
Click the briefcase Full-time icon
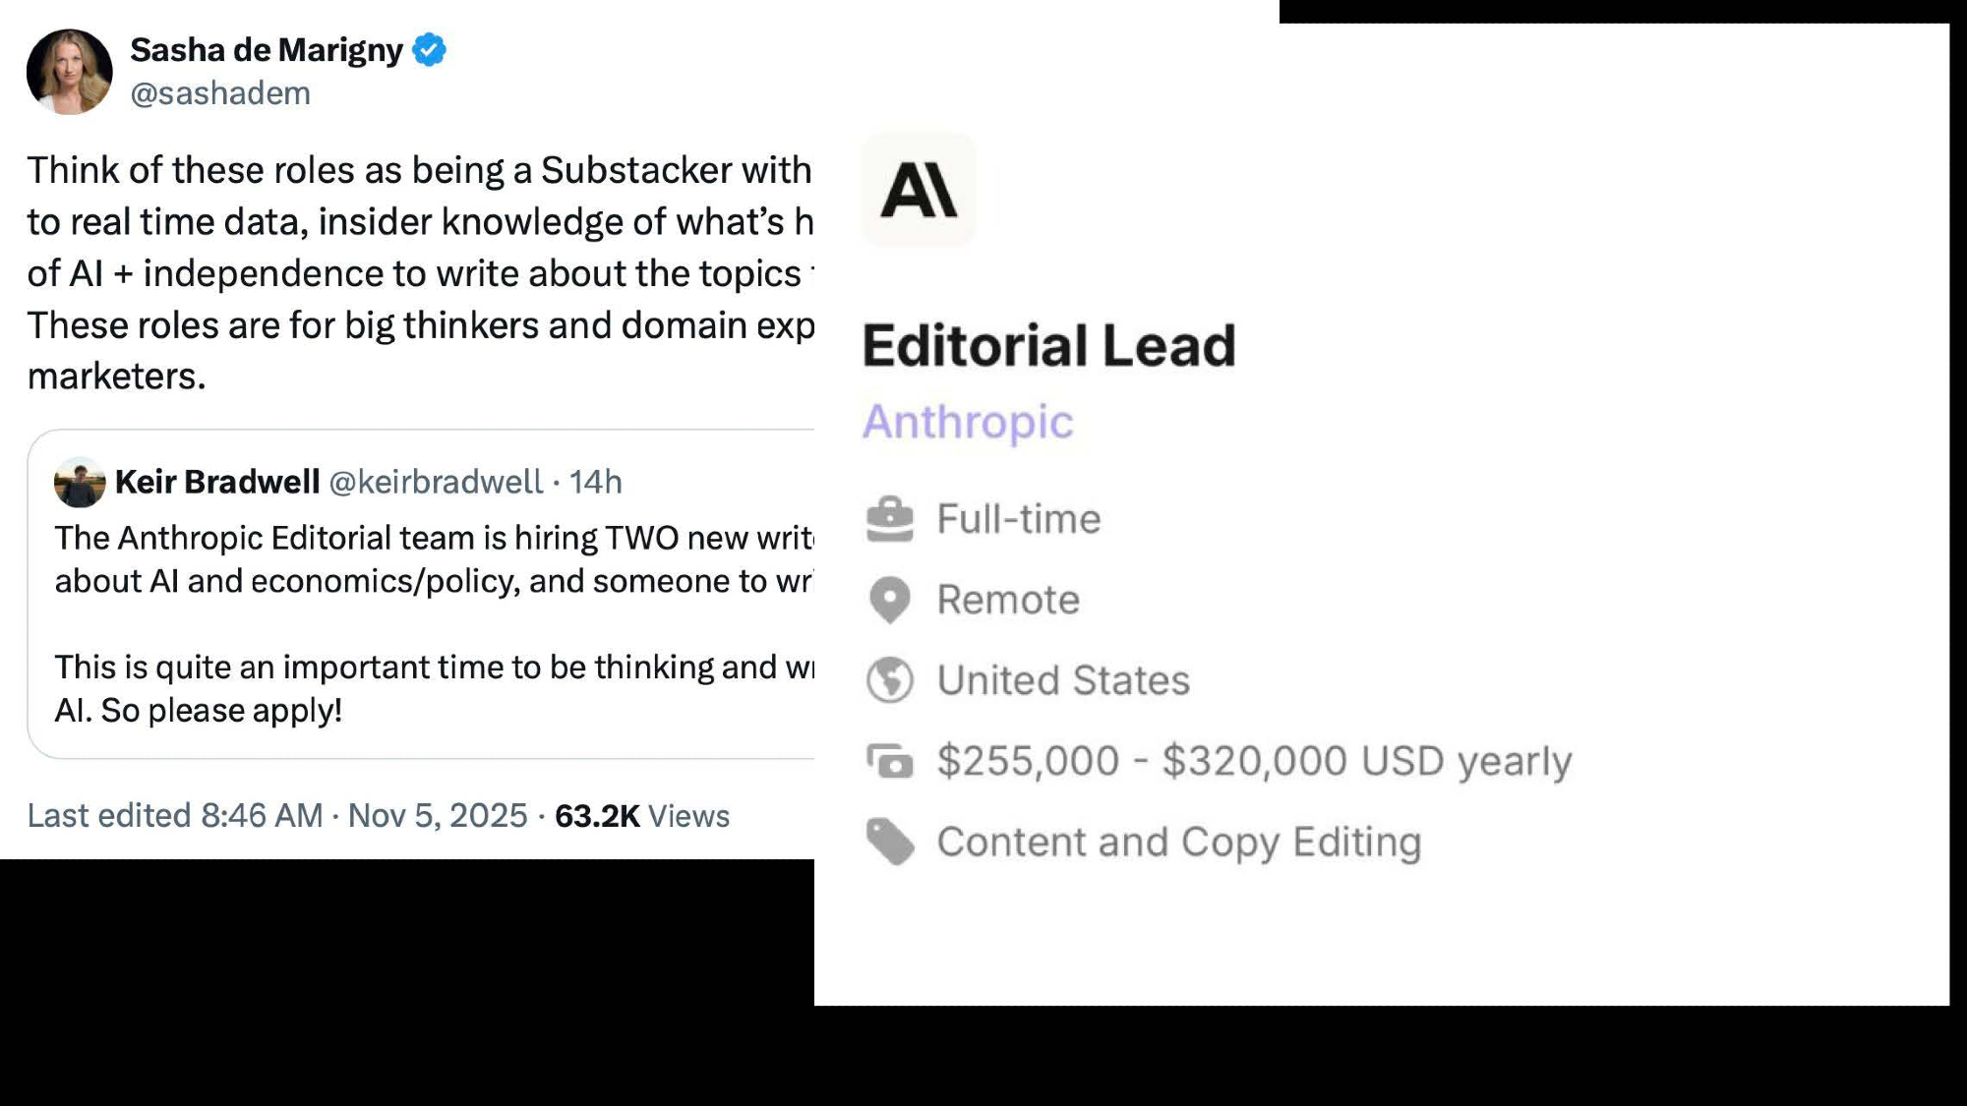click(x=890, y=519)
